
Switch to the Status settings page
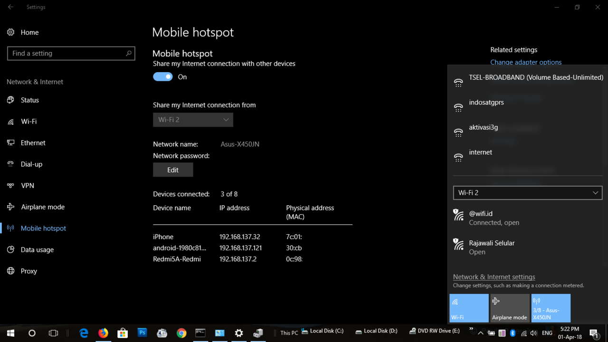tap(30, 100)
